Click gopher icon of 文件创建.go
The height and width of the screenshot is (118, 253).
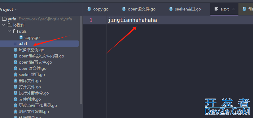click(x=15, y=99)
